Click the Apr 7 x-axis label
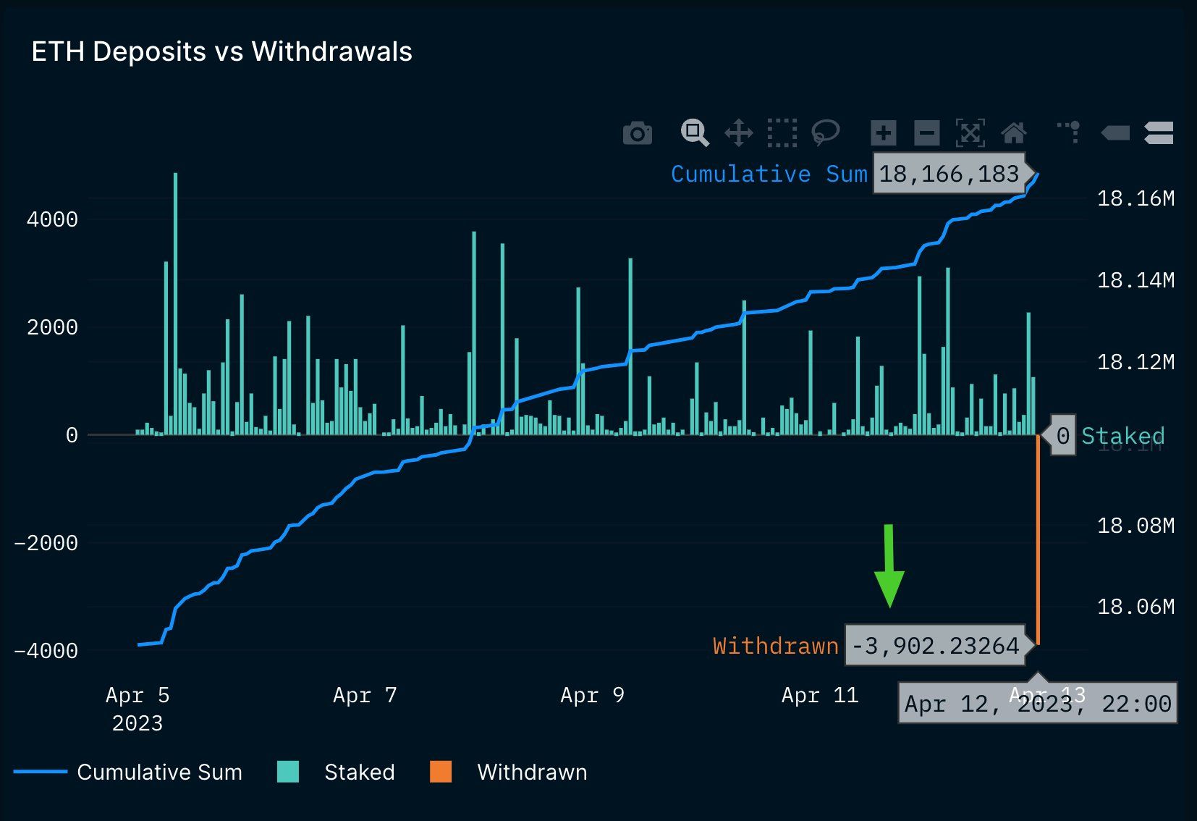 (x=365, y=695)
